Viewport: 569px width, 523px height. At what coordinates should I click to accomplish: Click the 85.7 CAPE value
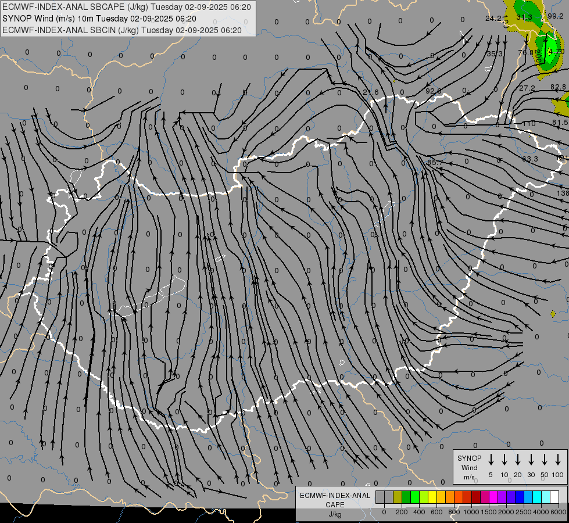coord(435,163)
